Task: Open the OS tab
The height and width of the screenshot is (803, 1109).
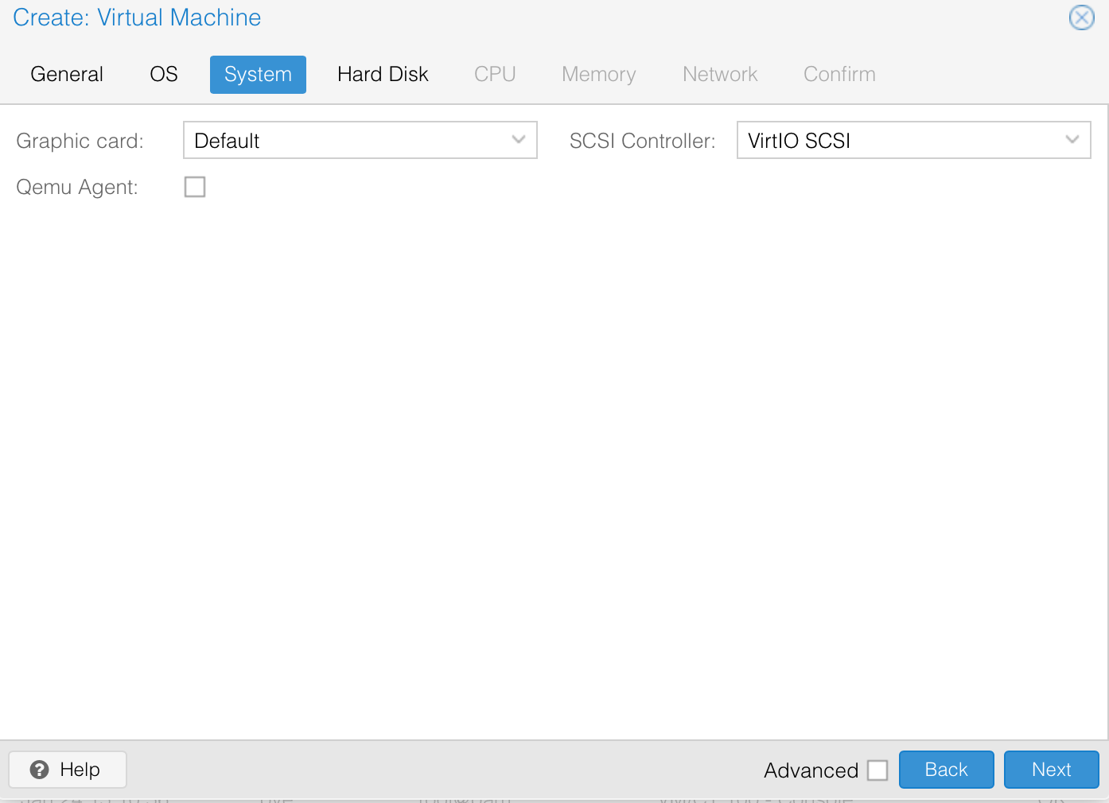Action: click(x=164, y=75)
